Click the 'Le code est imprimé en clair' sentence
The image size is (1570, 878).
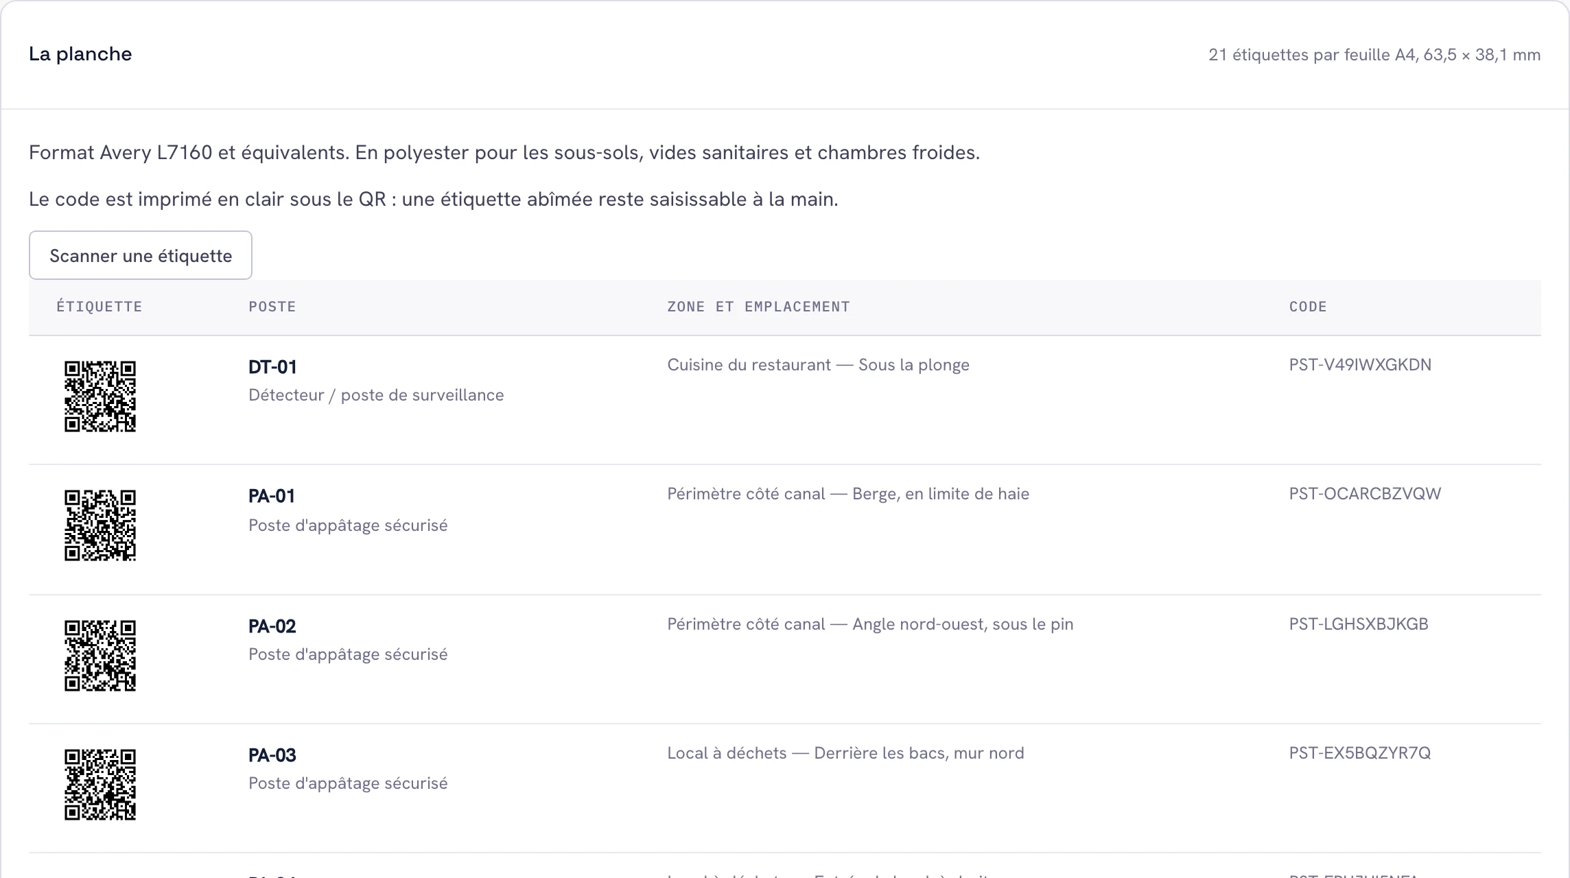[434, 199]
